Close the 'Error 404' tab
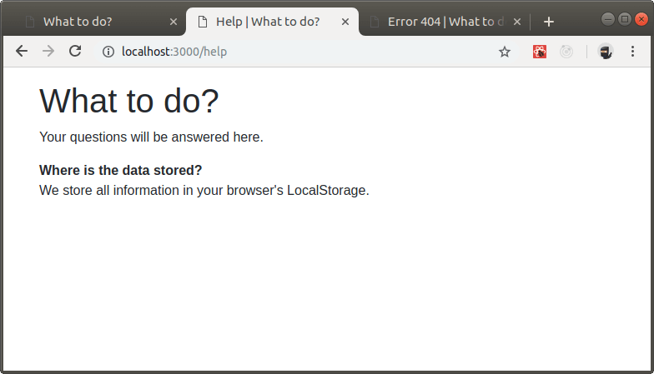The width and height of the screenshot is (654, 374). point(517,22)
